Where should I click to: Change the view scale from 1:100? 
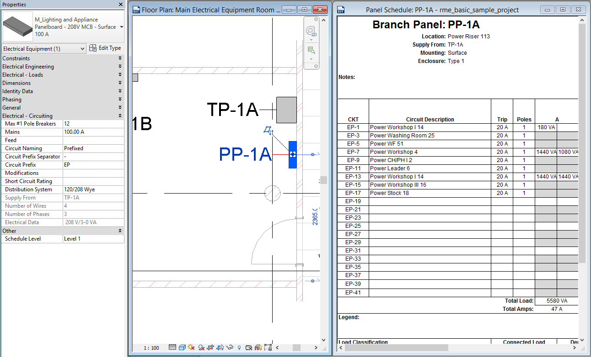pos(151,347)
